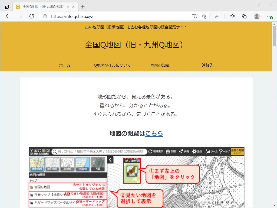This screenshot has width=277, height=208.
Task: Open the Edge browser ... settings menu
Action: click(x=269, y=16)
